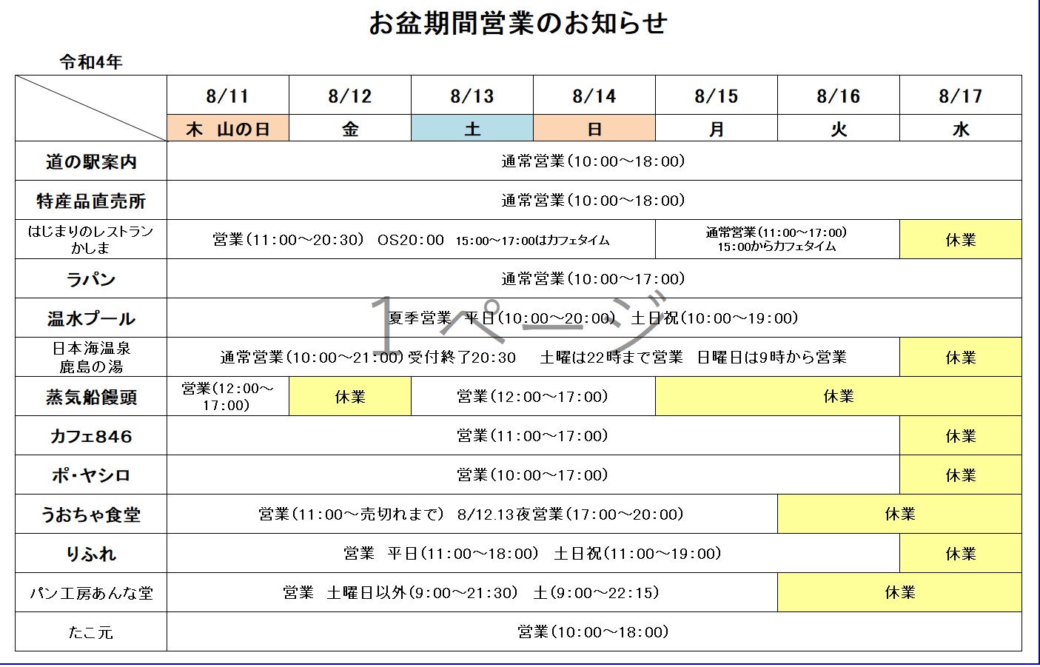The height and width of the screenshot is (667, 1040).
Task: Select the 8/17 date header
Action: pyautogui.click(x=961, y=95)
